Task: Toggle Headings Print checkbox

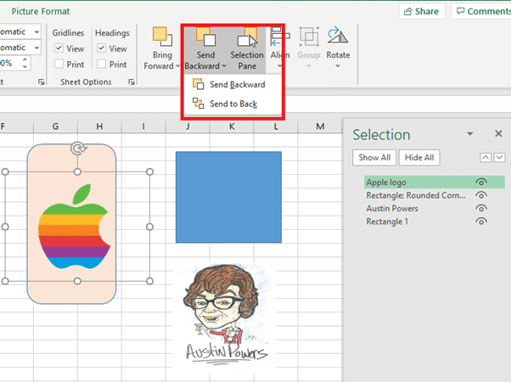Action: [x=101, y=64]
